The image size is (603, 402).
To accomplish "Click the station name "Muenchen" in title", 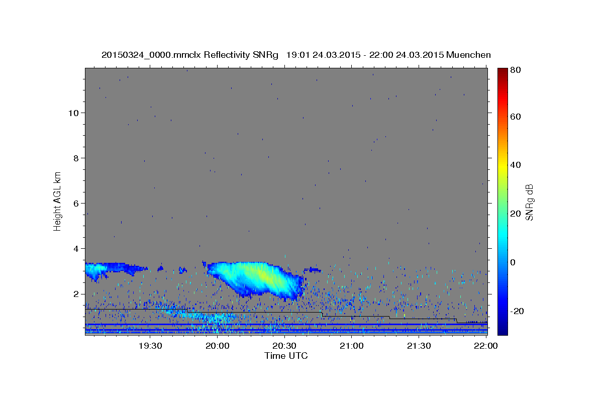I will 468,55.
